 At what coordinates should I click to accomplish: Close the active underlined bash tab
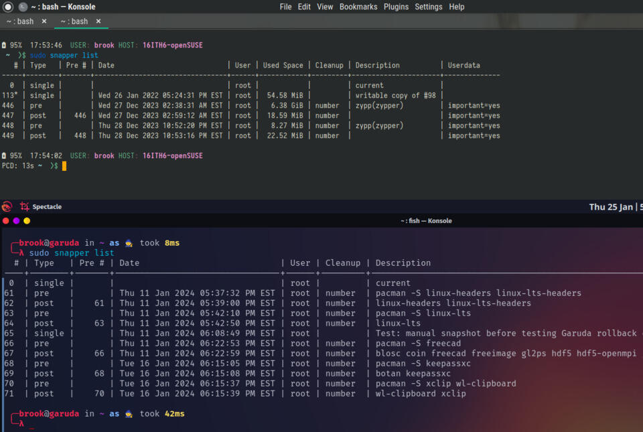(98, 21)
